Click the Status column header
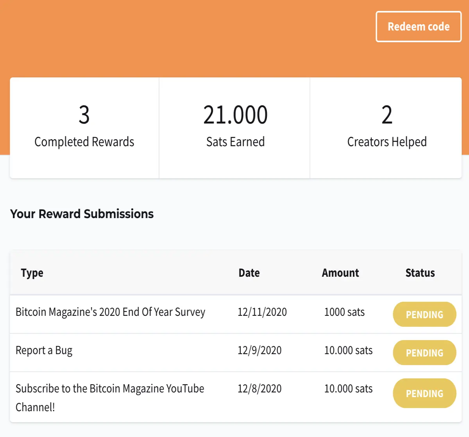The image size is (469, 437). 420,273
